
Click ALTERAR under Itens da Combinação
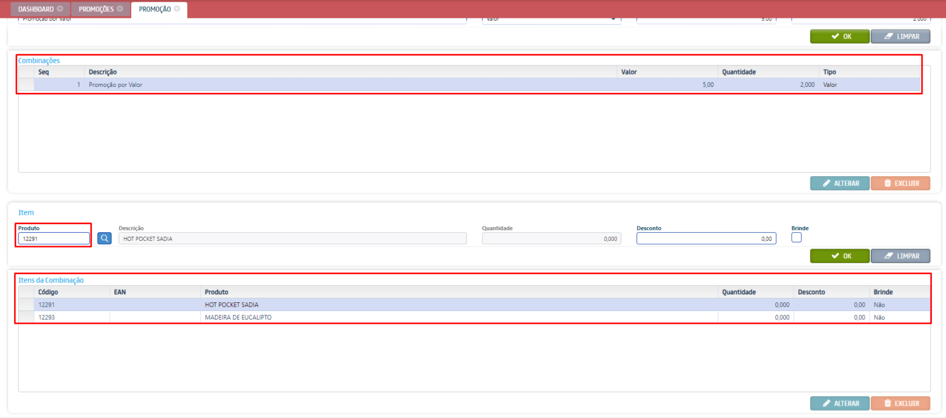[839, 403]
